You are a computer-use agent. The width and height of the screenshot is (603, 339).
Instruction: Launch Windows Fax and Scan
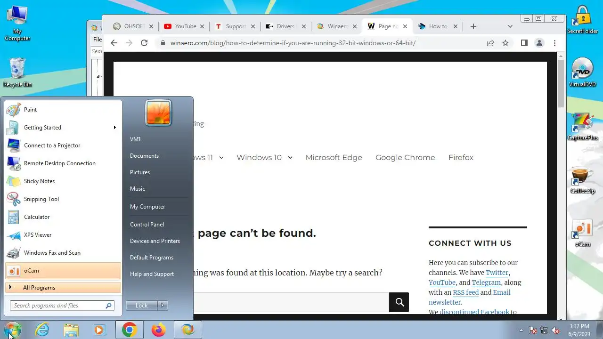click(63, 253)
